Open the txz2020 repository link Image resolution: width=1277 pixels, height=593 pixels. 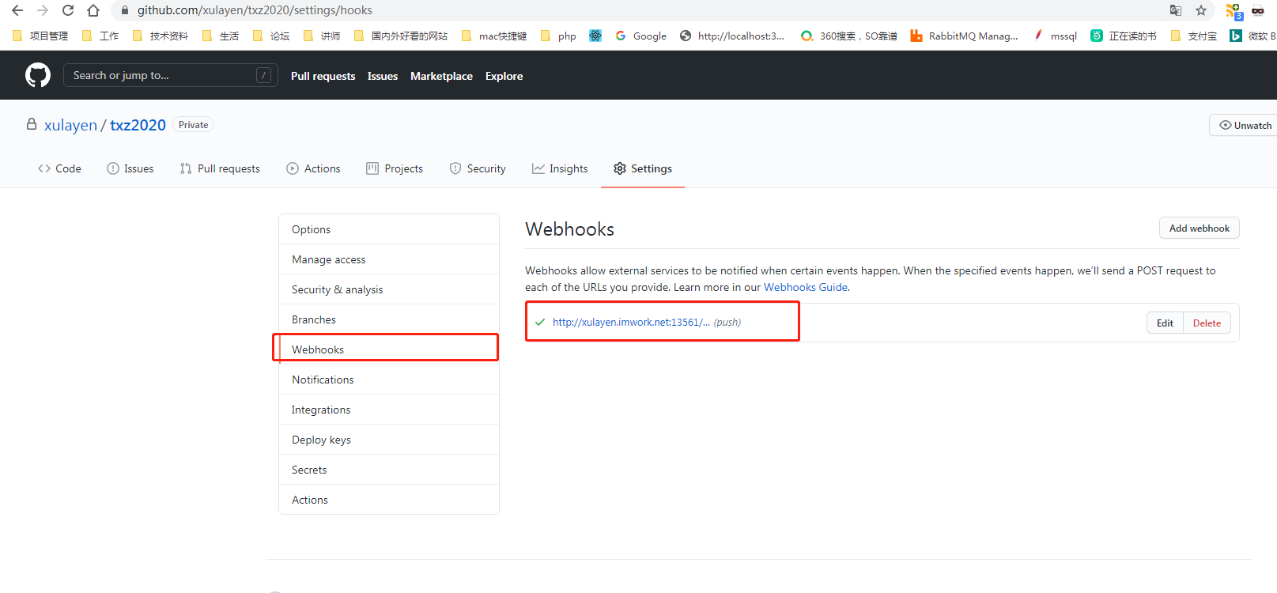tap(138, 125)
